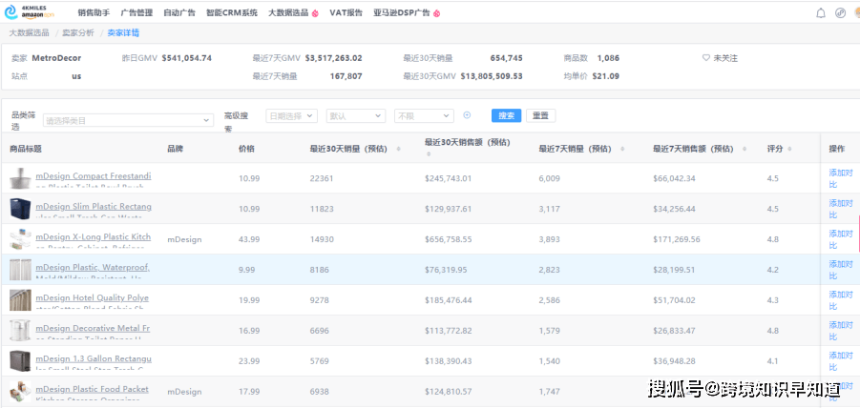Sort by 最近30天销售额（预估）column arrows
Screen dimensions: 860x408
429,154
